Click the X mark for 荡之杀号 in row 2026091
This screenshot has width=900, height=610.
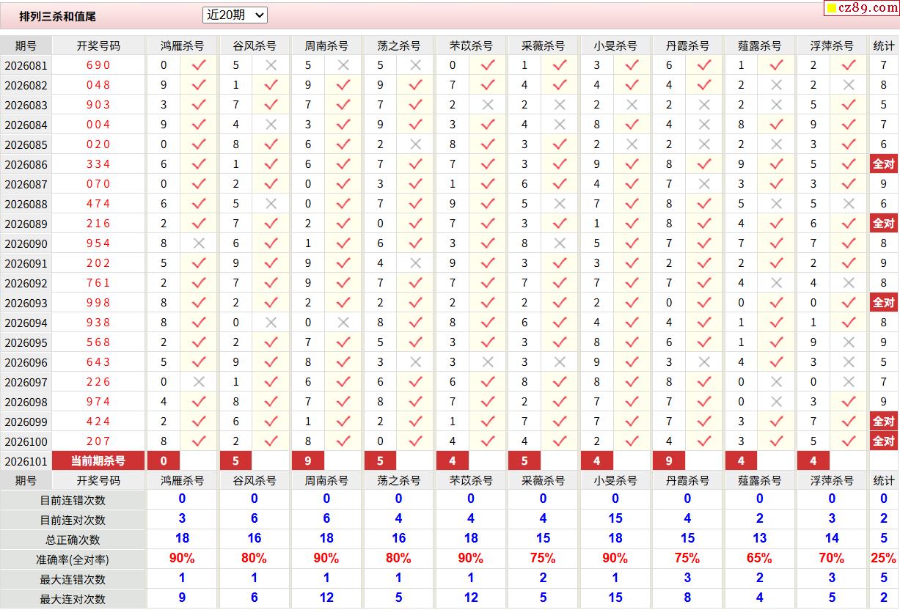(x=415, y=263)
